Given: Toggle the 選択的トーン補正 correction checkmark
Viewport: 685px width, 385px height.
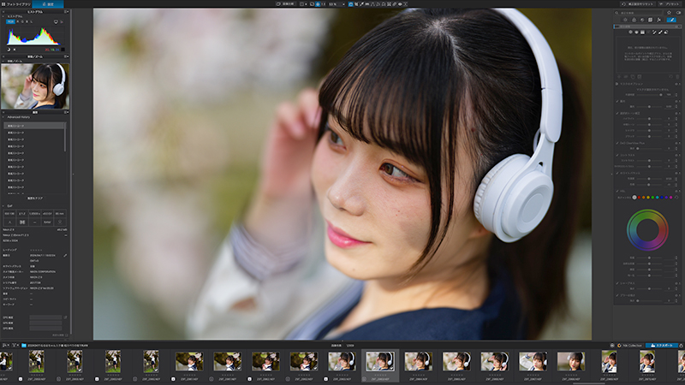Looking at the screenshot, I should click(617, 113).
